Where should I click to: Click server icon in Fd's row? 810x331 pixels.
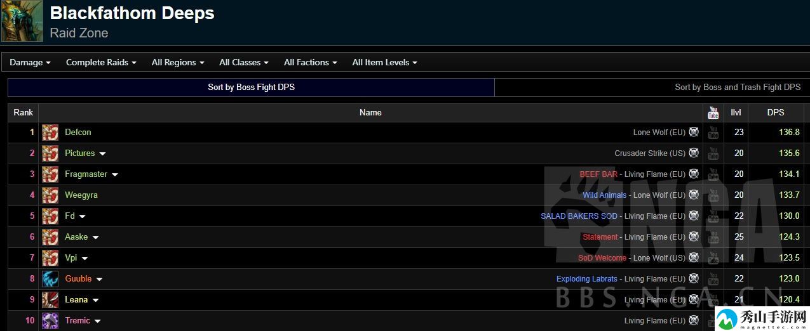694,216
